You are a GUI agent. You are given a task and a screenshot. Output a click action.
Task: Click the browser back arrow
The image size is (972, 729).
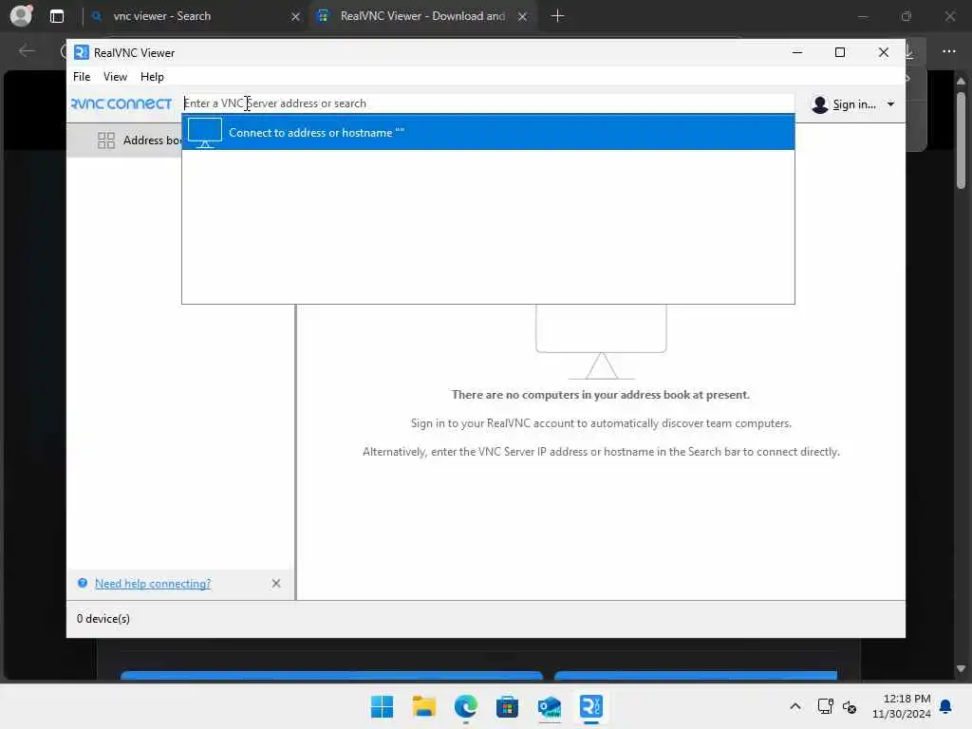27,51
